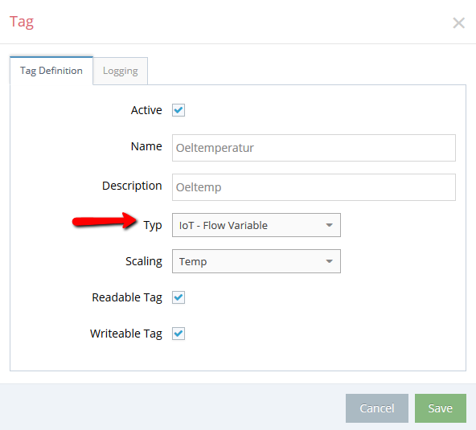Image resolution: width=476 pixels, height=430 pixels.
Task: Click the arrow icon of the Scaling combo box
Action: tap(330, 261)
